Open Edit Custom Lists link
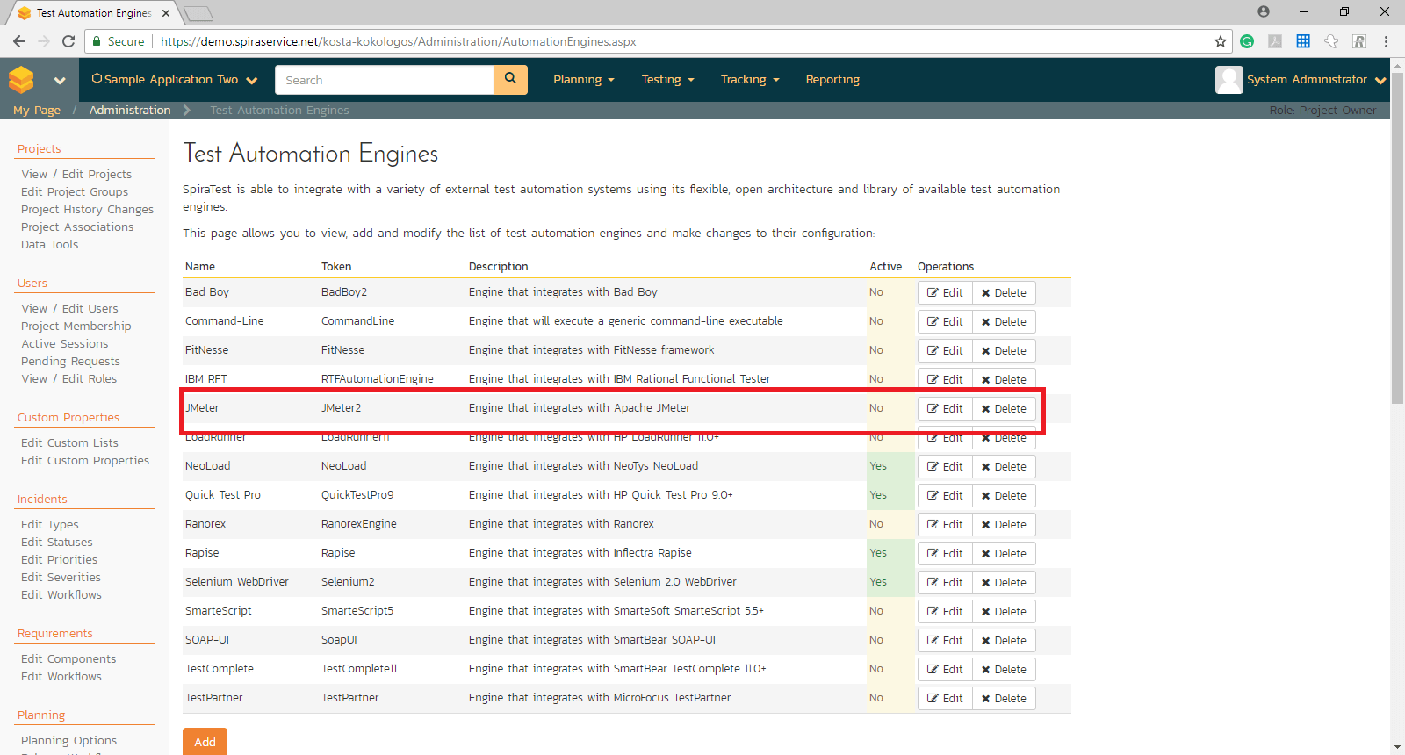The width and height of the screenshot is (1405, 755). 69,443
